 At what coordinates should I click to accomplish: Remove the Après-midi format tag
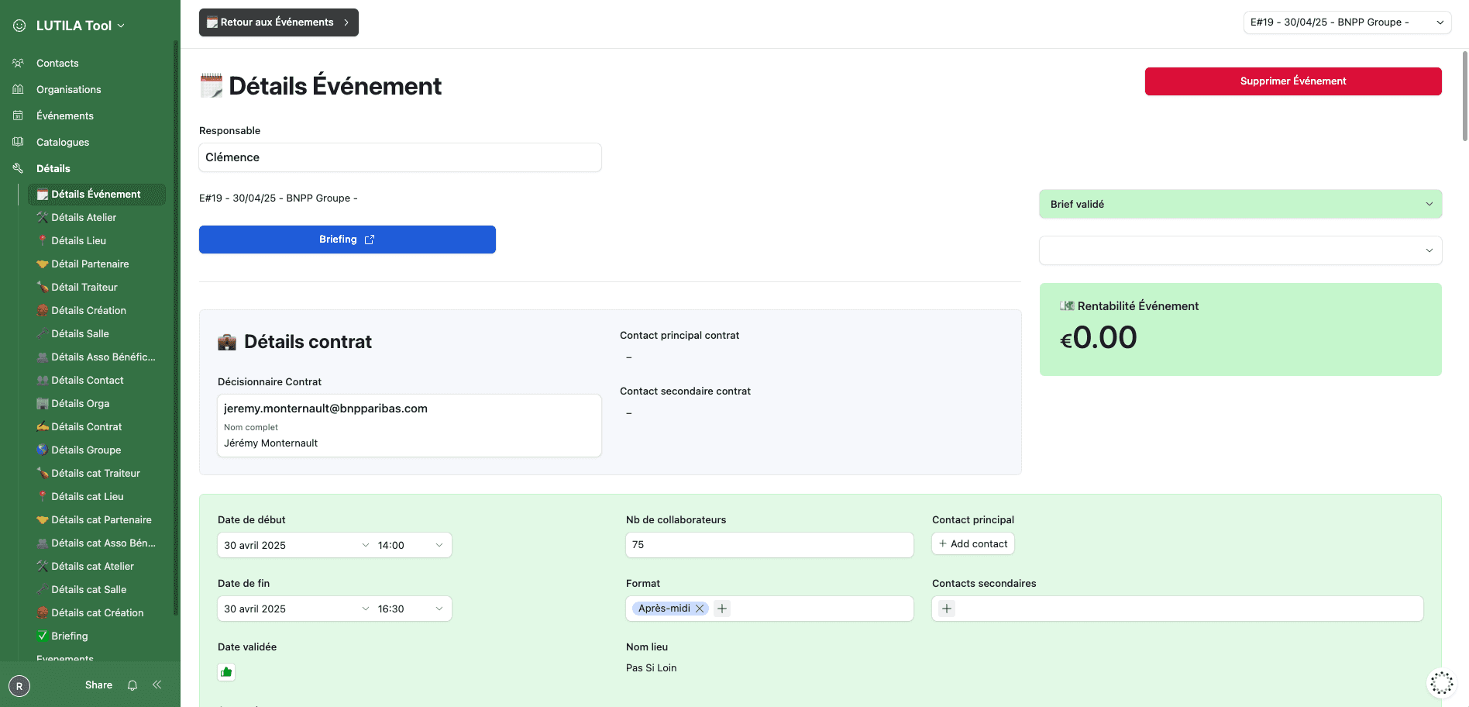tap(700, 609)
